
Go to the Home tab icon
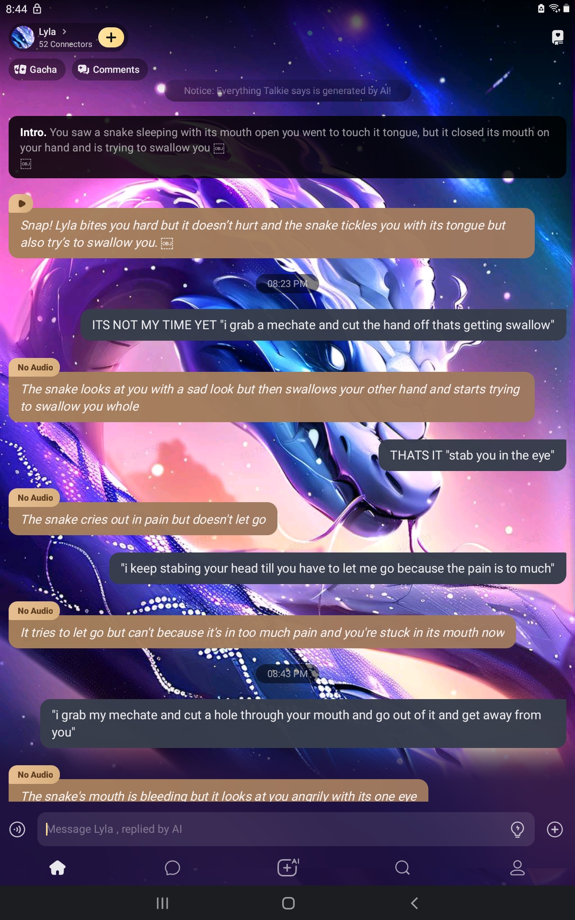coord(57,867)
